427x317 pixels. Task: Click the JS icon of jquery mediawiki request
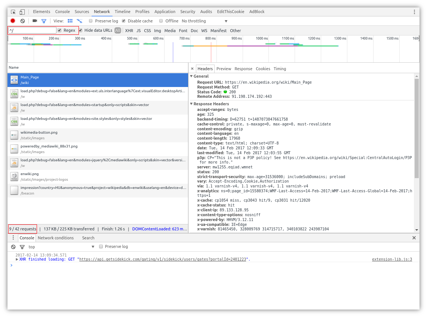pyautogui.click(x=14, y=163)
